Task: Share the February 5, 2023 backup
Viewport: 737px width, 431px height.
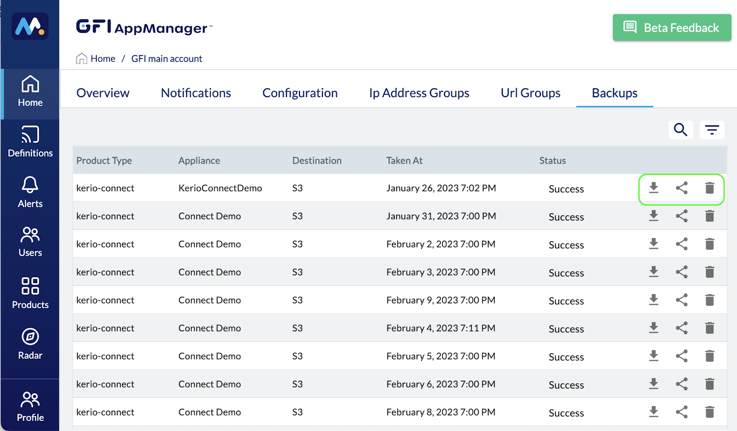Action: [x=682, y=356]
